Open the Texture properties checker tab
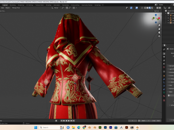The width and height of the screenshot is (174, 130). coord(164,100)
